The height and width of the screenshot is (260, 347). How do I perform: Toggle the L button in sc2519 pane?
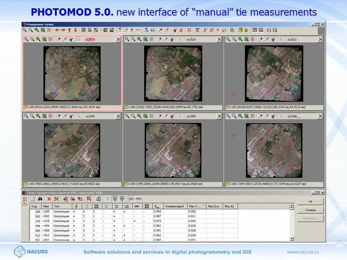(79, 39)
